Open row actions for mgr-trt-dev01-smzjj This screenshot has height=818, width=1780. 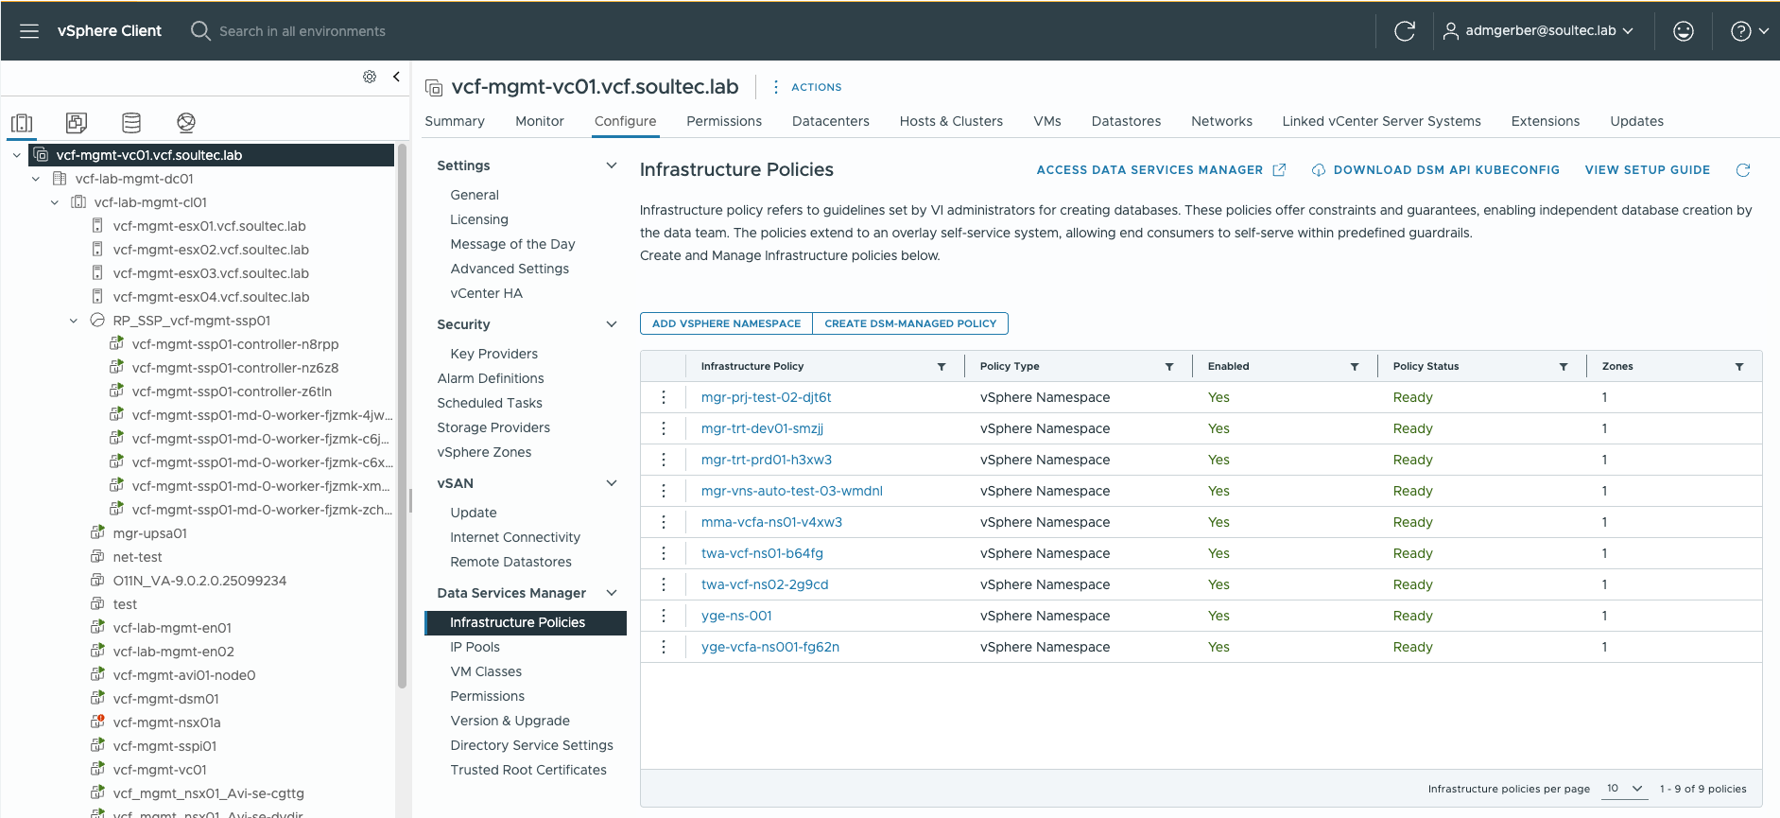pos(664,428)
